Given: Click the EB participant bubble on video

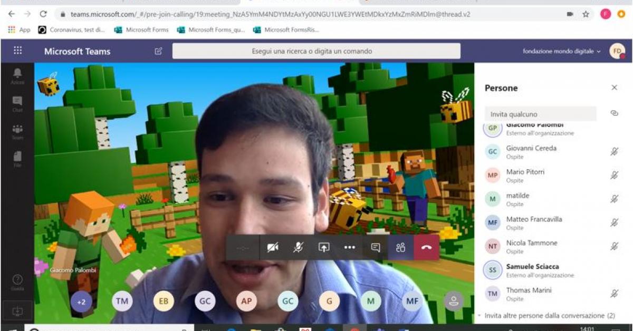Looking at the screenshot, I should (164, 301).
